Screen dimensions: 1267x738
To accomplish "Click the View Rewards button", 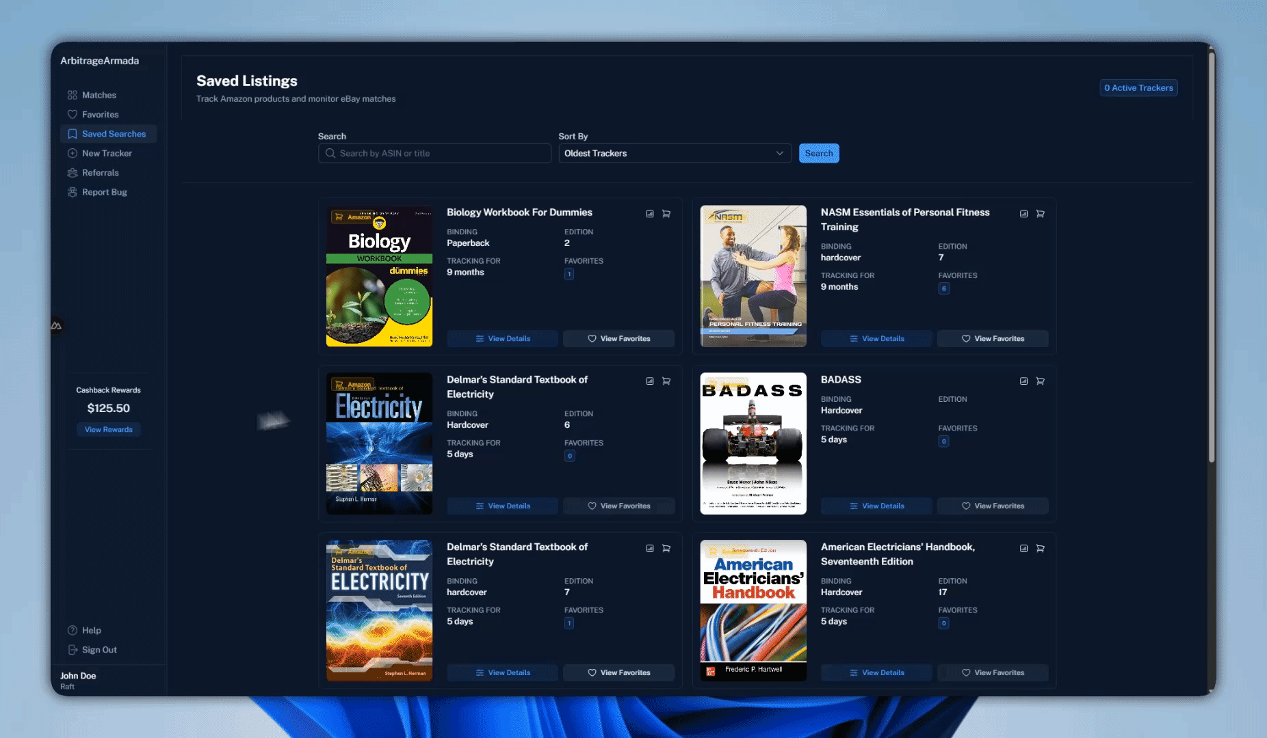I will (109, 429).
